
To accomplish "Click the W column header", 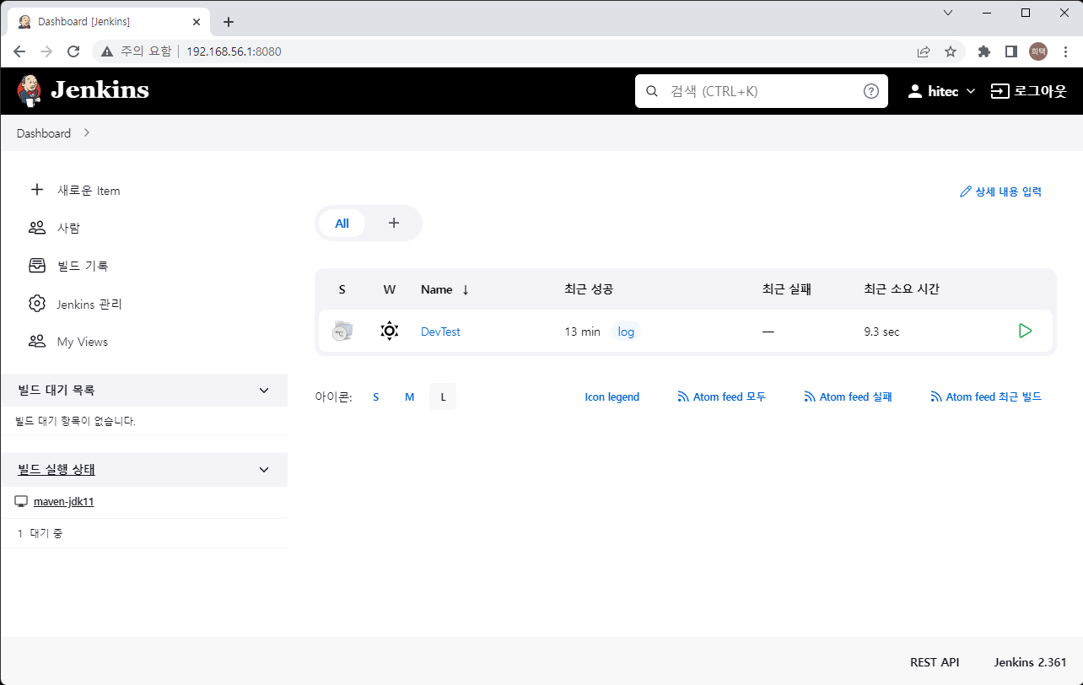I will [x=389, y=289].
